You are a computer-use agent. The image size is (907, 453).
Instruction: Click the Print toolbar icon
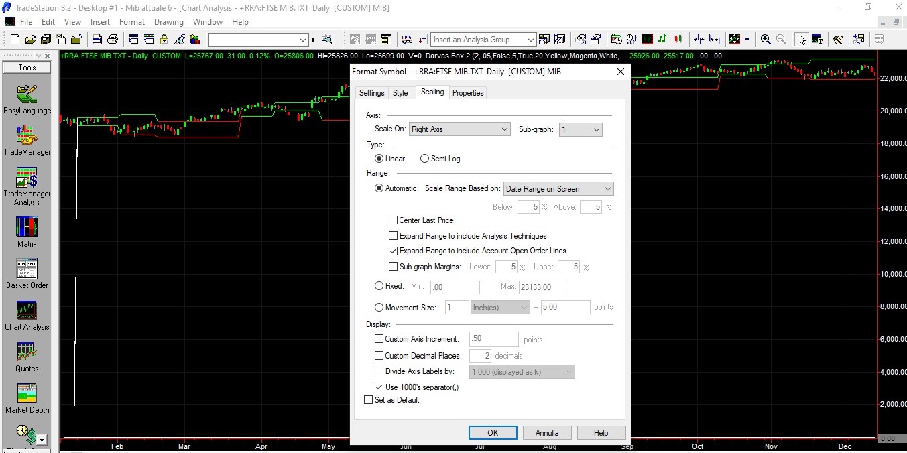tap(113, 40)
